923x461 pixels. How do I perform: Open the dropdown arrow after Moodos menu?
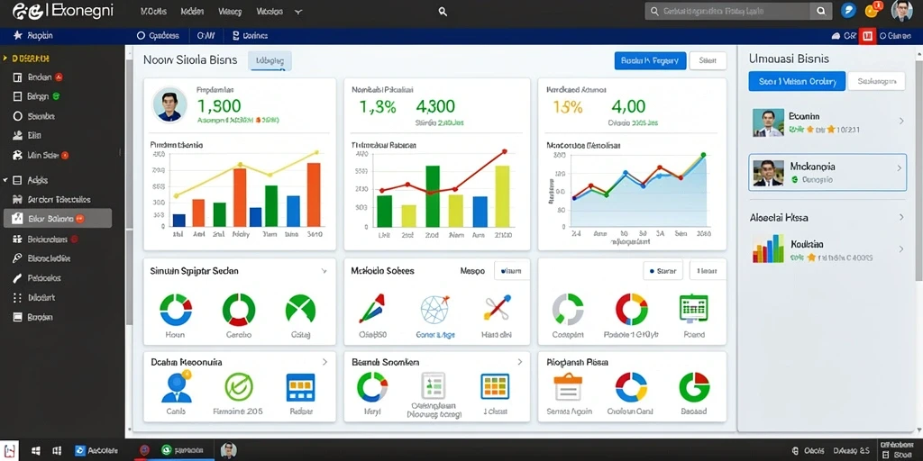coord(297,12)
